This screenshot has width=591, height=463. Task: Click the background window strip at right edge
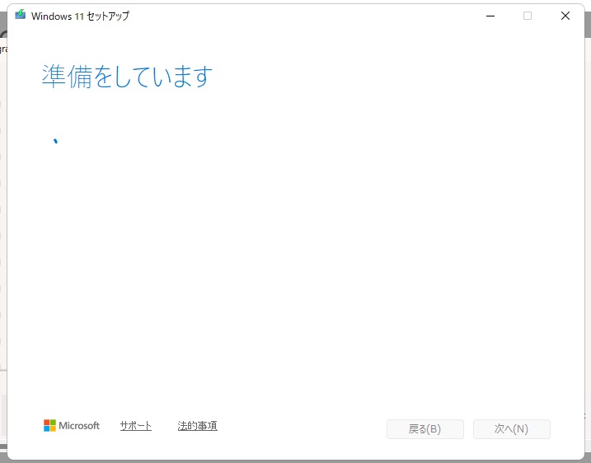pos(587,247)
